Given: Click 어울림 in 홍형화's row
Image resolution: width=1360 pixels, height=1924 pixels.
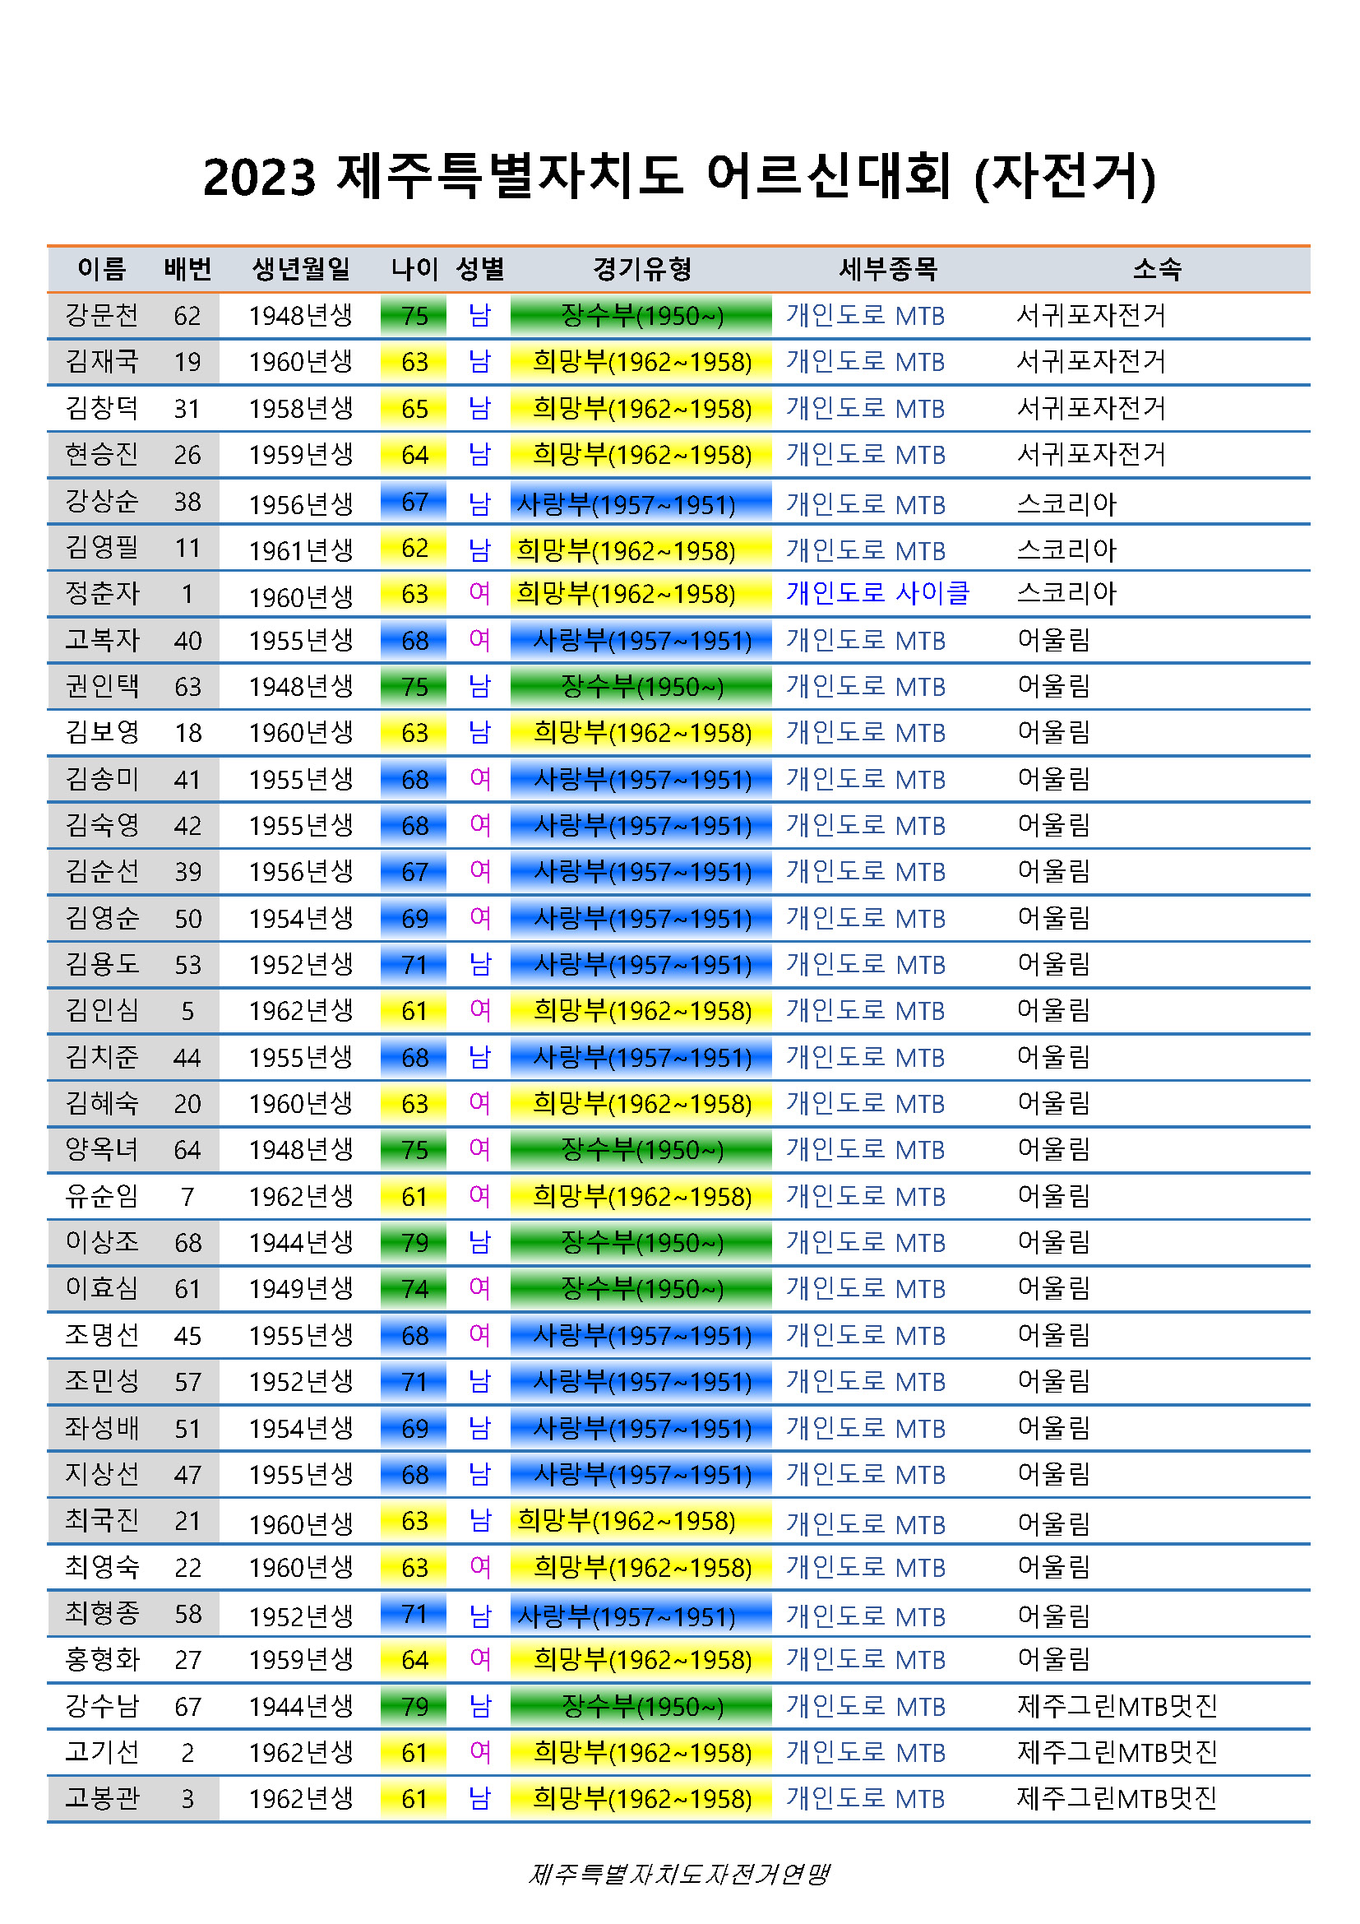Looking at the screenshot, I should coord(1053,1660).
